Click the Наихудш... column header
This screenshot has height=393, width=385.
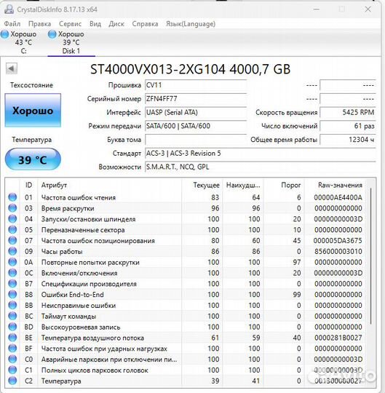click(243, 186)
